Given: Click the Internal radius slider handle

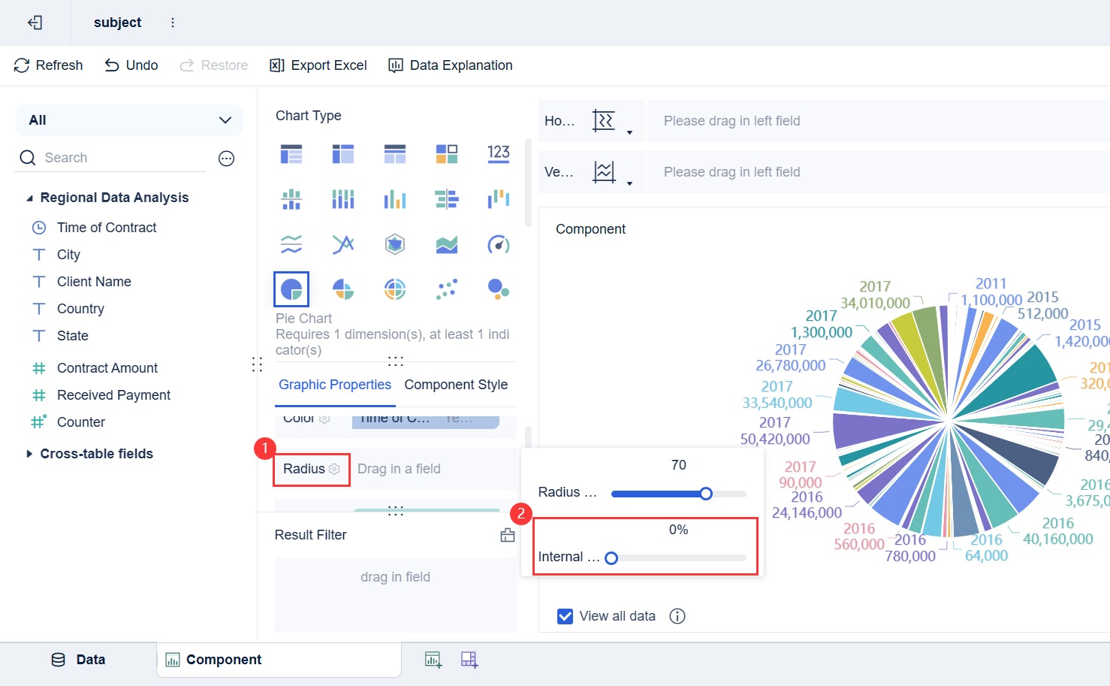Looking at the screenshot, I should pyautogui.click(x=611, y=558).
